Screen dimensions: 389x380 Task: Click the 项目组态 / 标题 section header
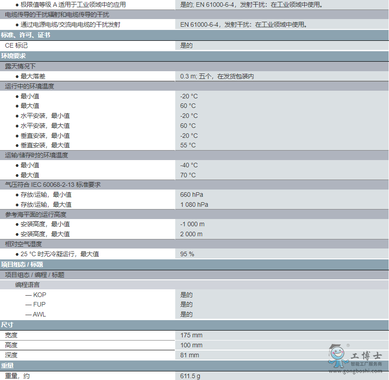(22, 264)
